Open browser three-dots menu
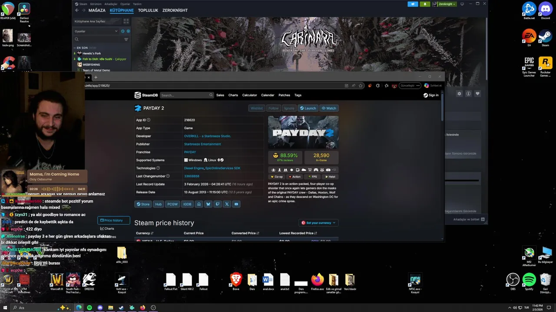This screenshot has width=556, height=312. pos(418,86)
